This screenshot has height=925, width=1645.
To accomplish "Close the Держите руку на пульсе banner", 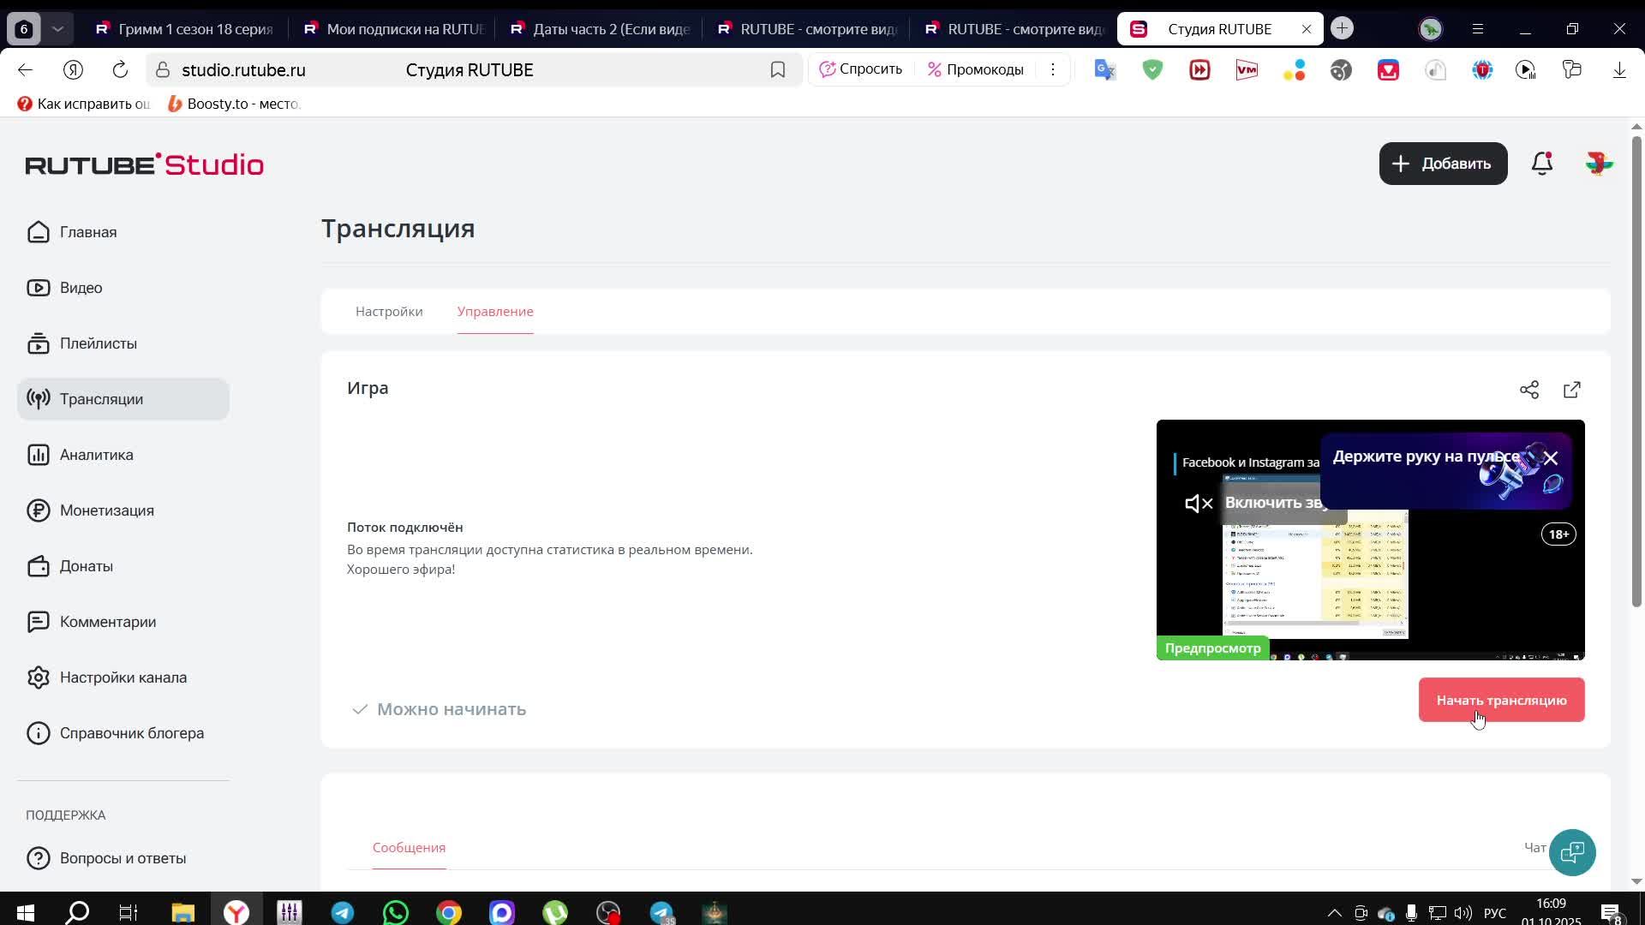I will click(x=1551, y=458).
